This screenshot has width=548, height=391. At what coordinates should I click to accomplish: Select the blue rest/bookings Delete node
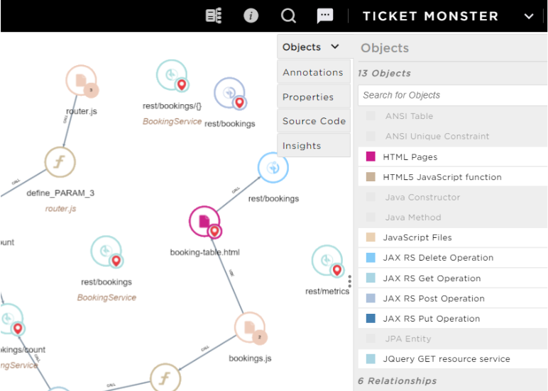click(273, 167)
